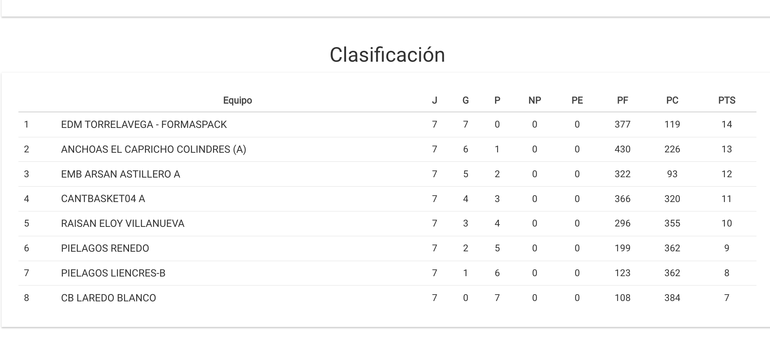Click the G column header
The width and height of the screenshot is (770, 345).
pos(465,100)
